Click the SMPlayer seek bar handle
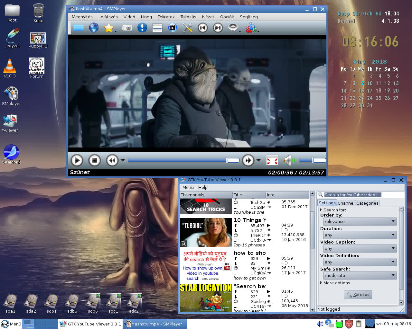Image resolution: width=412 pixels, height=329 pixels. coord(227,160)
